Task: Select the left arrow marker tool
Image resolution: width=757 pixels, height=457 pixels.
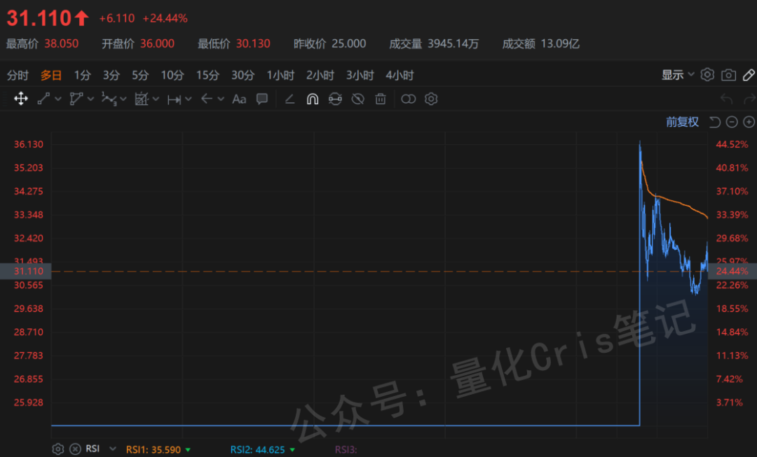Action: [207, 99]
